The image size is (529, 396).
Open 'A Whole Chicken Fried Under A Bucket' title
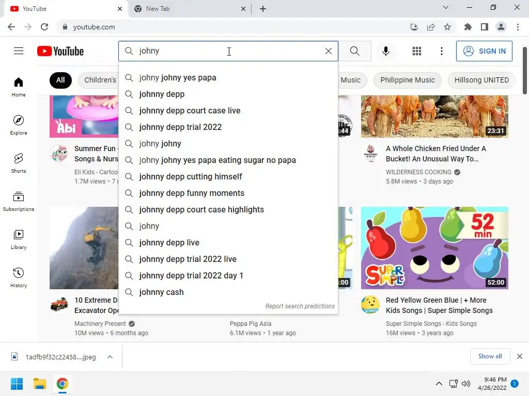[436, 154]
